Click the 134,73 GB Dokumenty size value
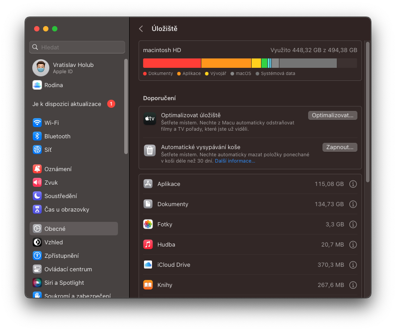The image size is (396, 331). point(329,204)
